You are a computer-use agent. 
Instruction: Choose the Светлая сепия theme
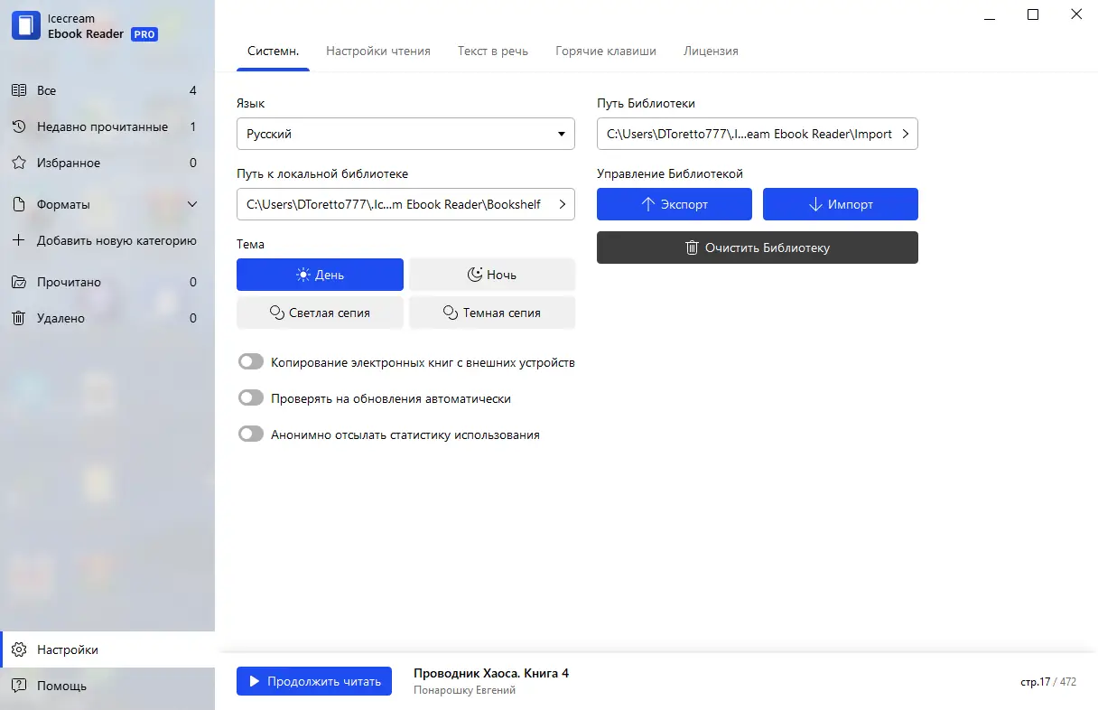point(320,313)
